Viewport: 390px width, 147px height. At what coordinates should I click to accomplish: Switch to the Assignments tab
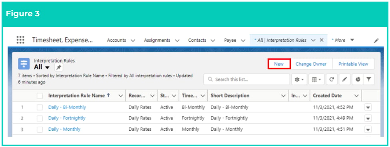tap(157, 40)
